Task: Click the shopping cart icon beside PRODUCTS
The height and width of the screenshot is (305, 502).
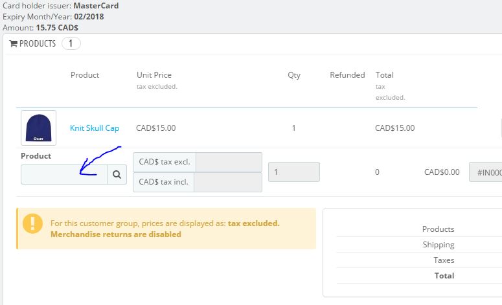Action: (13, 44)
